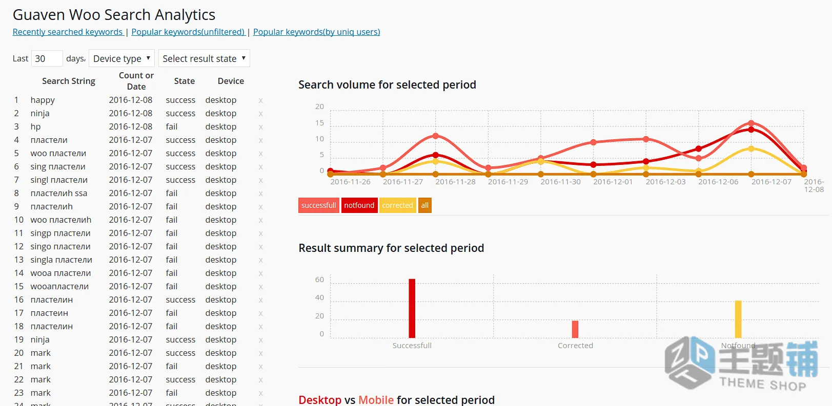
Task: Go to Popular keywords(unfiltered) link
Action: point(188,32)
